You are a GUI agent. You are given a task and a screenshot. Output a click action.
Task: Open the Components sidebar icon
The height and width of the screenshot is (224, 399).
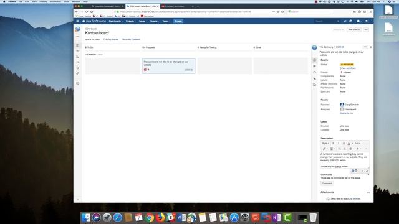pos(77,68)
